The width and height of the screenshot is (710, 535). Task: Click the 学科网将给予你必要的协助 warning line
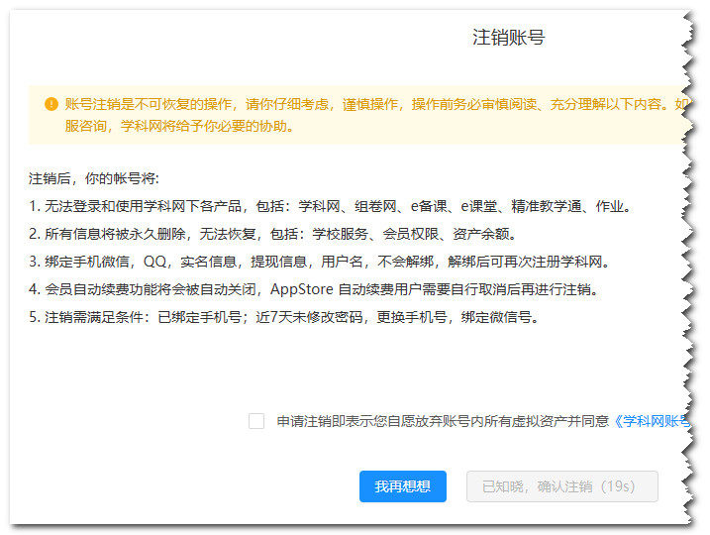(x=179, y=126)
